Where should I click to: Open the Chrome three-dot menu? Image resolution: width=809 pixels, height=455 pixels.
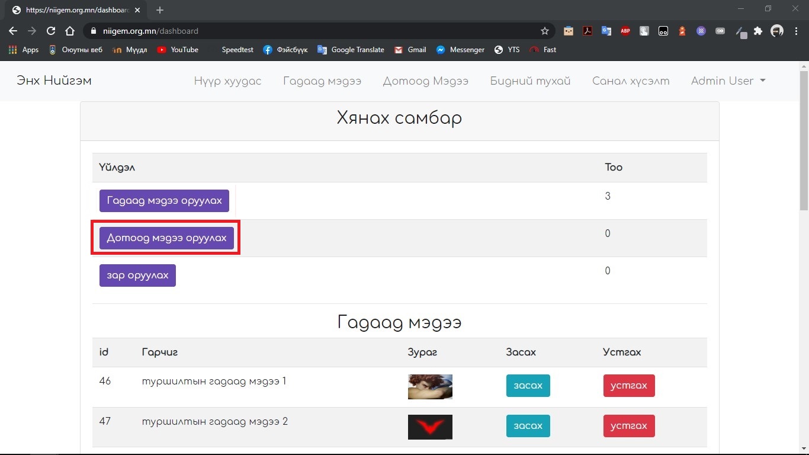coord(796,31)
